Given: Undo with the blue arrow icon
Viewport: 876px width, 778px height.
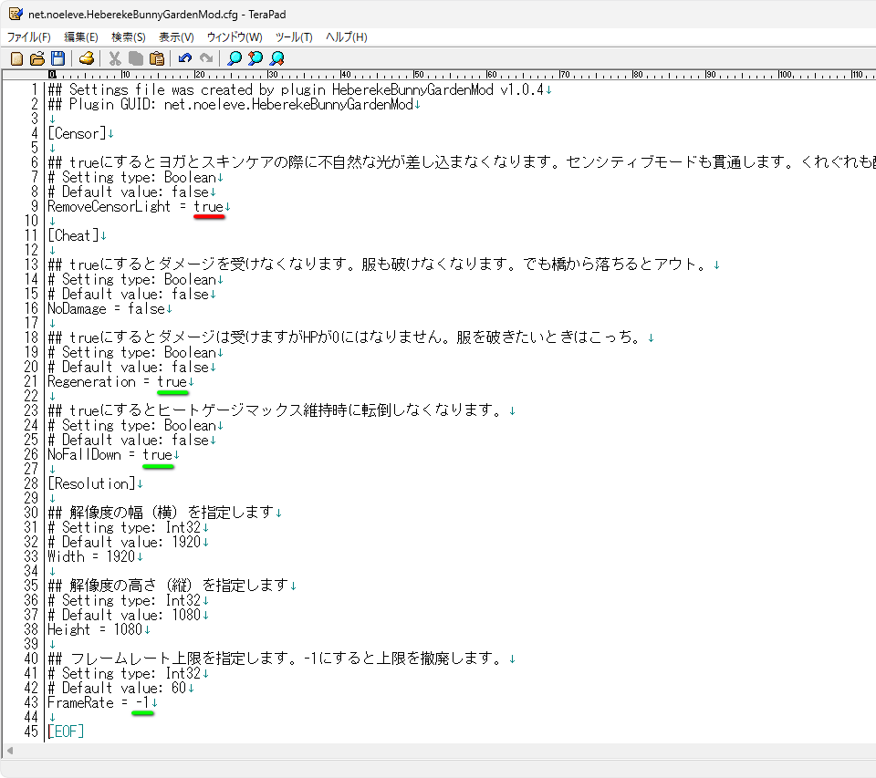Looking at the screenshot, I should (185, 58).
